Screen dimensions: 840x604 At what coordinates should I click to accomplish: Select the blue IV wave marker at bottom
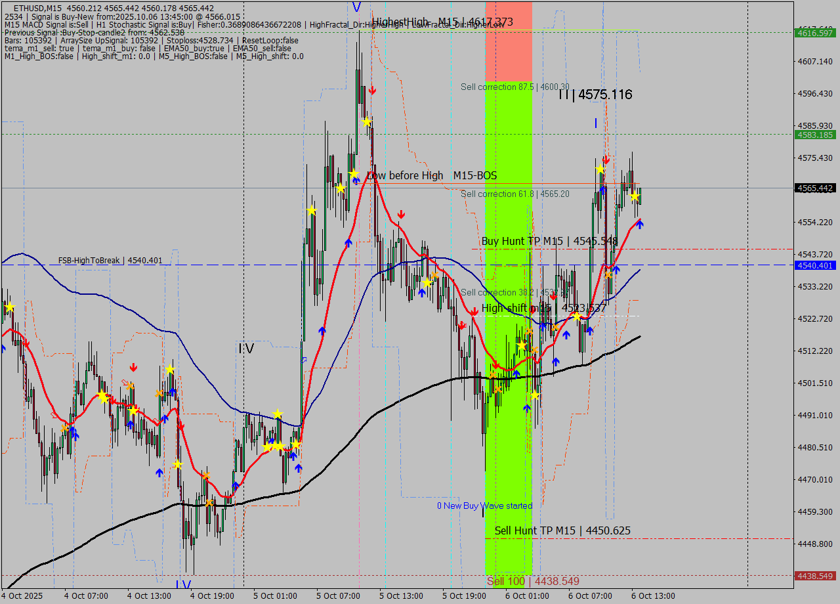[183, 584]
